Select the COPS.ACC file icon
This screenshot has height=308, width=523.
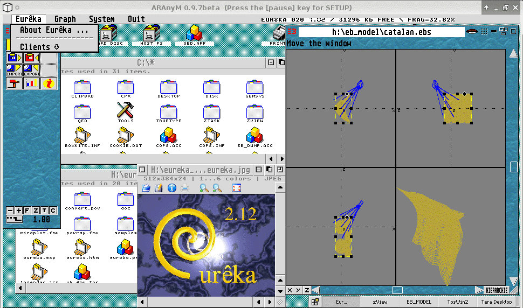pyautogui.click(x=169, y=137)
